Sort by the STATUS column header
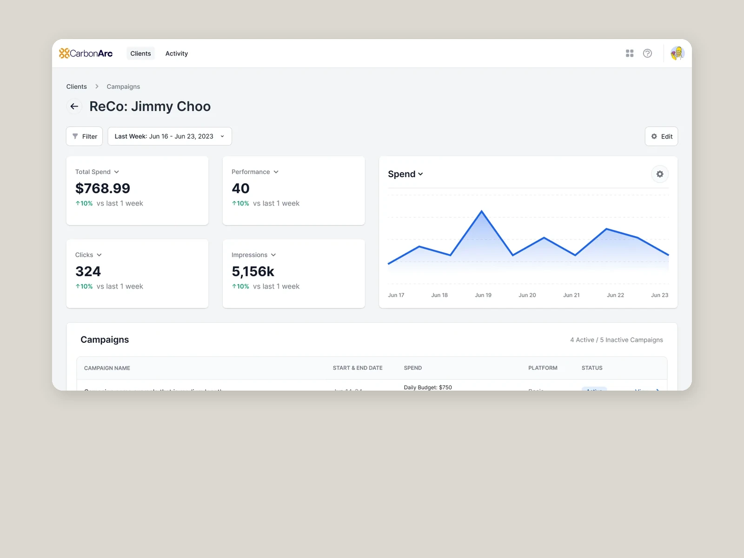This screenshot has width=744, height=558. 592,368
